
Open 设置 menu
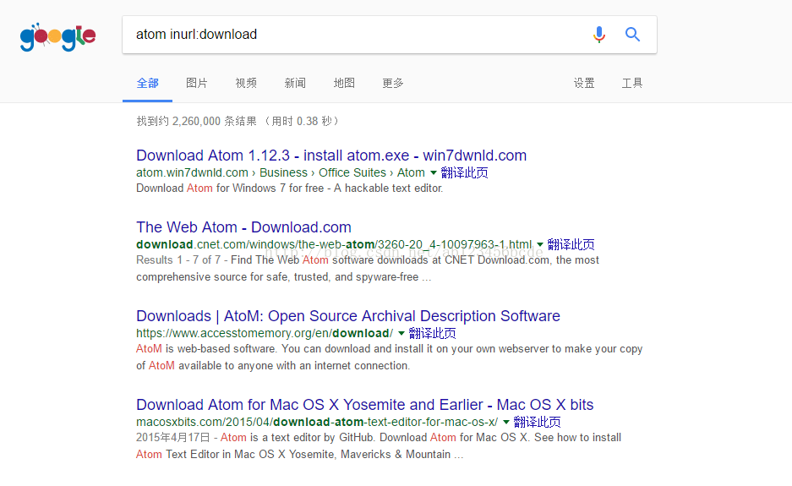584,83
